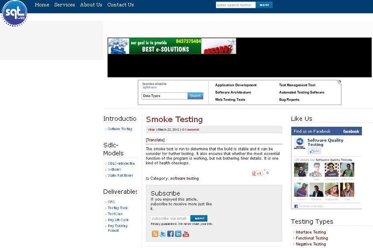Click the ad corner info icon
This screenshot has width=373, height=248.
pyautogui.click(x=339, y=82)
